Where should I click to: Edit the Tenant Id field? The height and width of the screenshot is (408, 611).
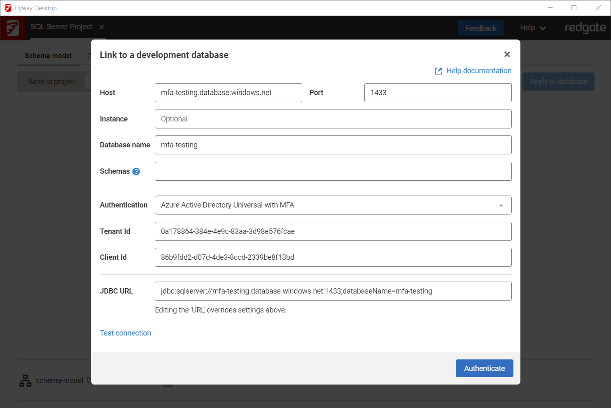[333, 231]
